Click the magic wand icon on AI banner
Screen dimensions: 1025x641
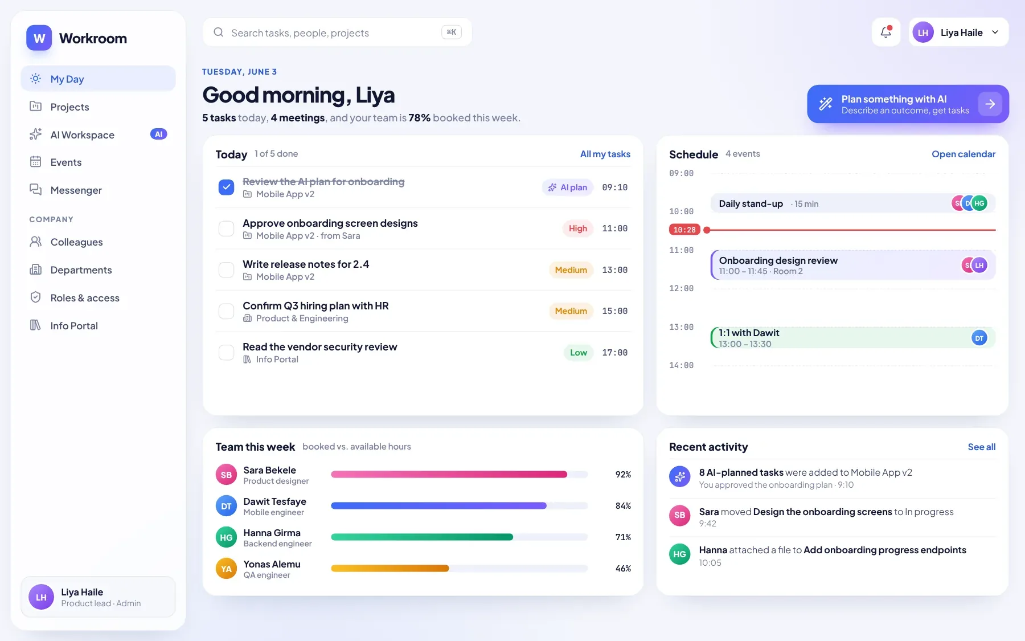[826, 104]
